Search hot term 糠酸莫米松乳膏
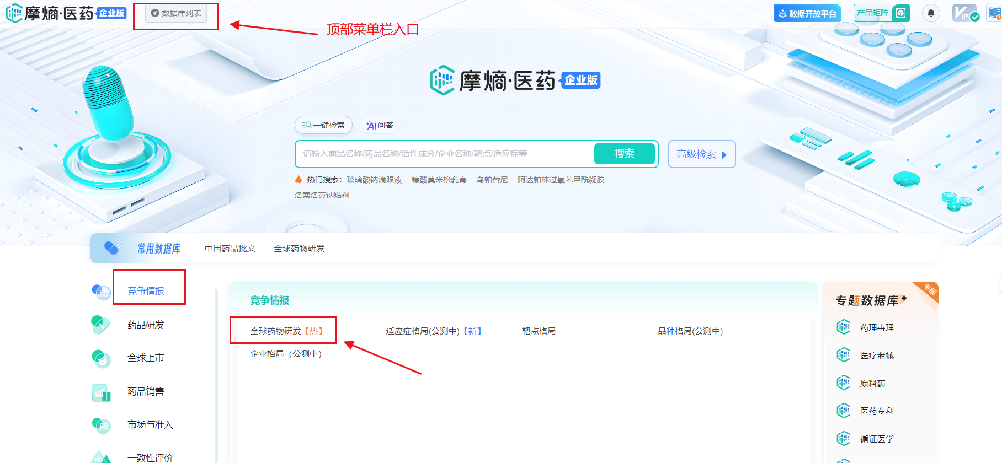The width and height of the screenshot is (1002, 463). coord(439,180)
